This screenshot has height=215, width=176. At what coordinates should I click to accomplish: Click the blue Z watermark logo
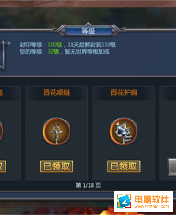coord(124,202)
